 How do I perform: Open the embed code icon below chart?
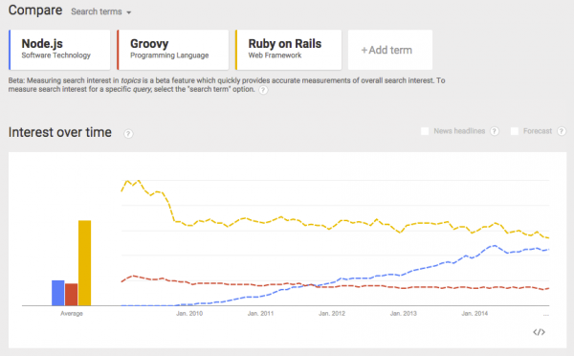[539, 332]
